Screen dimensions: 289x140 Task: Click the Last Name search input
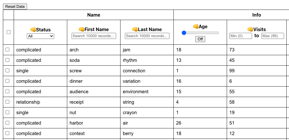[x=147, y=36]
